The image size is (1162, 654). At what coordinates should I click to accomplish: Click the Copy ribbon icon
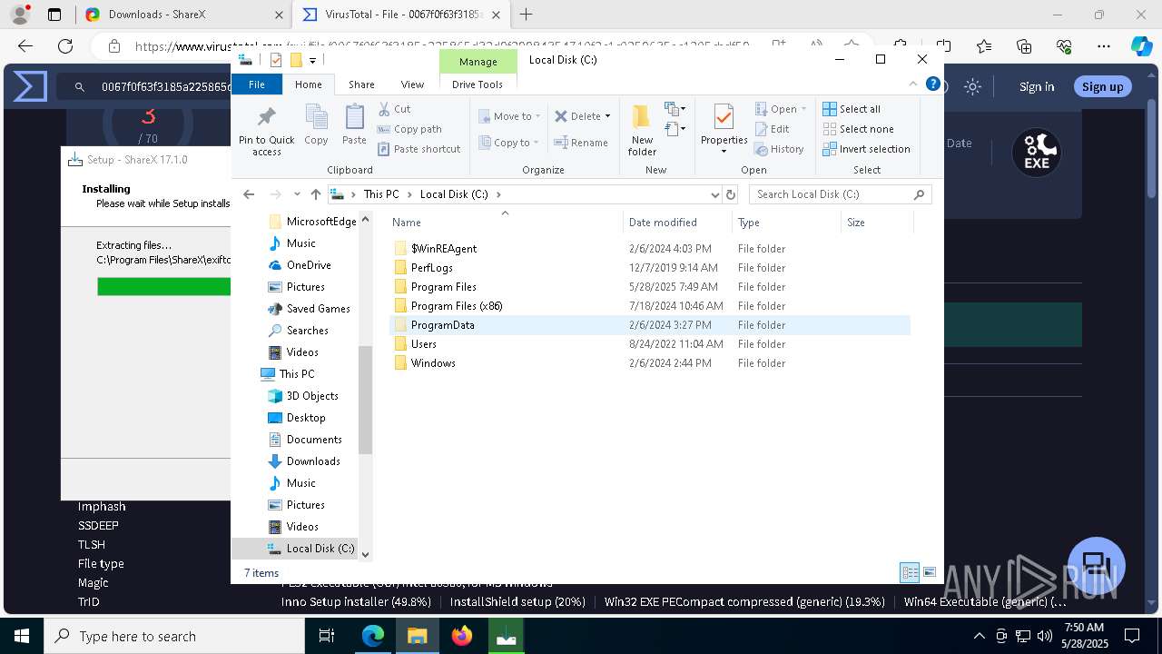click(x=316, y=124)
